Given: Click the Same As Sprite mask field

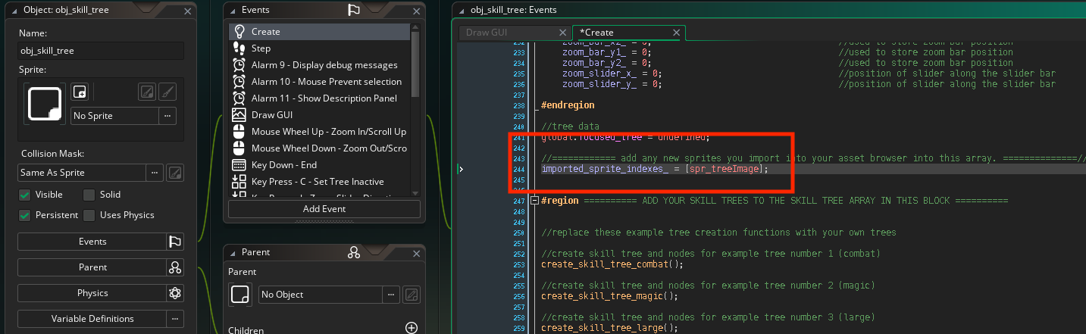Looking at the screenshot, I should 82,173.
